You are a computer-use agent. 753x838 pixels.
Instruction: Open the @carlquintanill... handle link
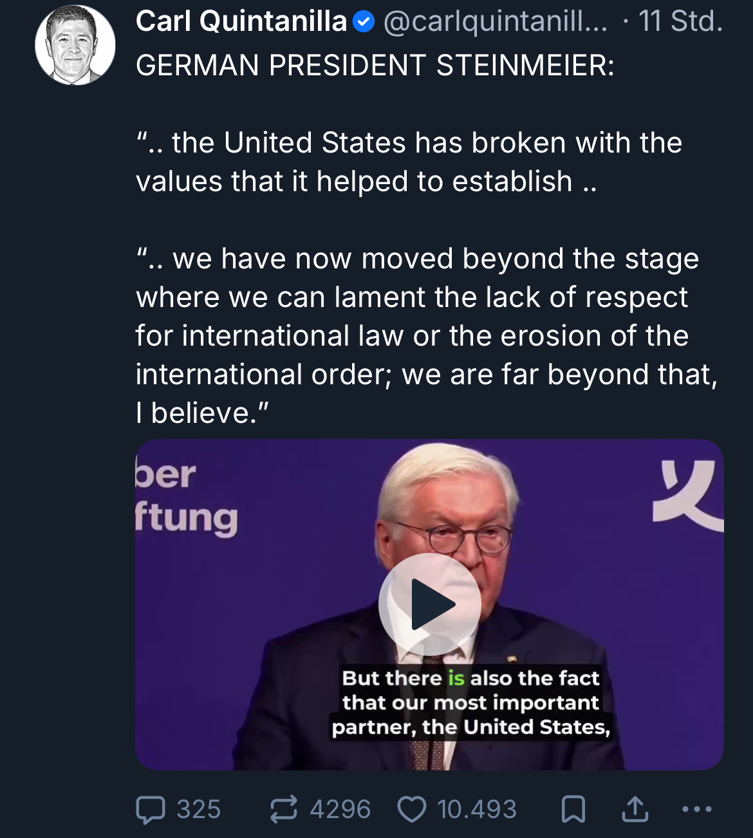pyautogui.click(x=495, y=22)
